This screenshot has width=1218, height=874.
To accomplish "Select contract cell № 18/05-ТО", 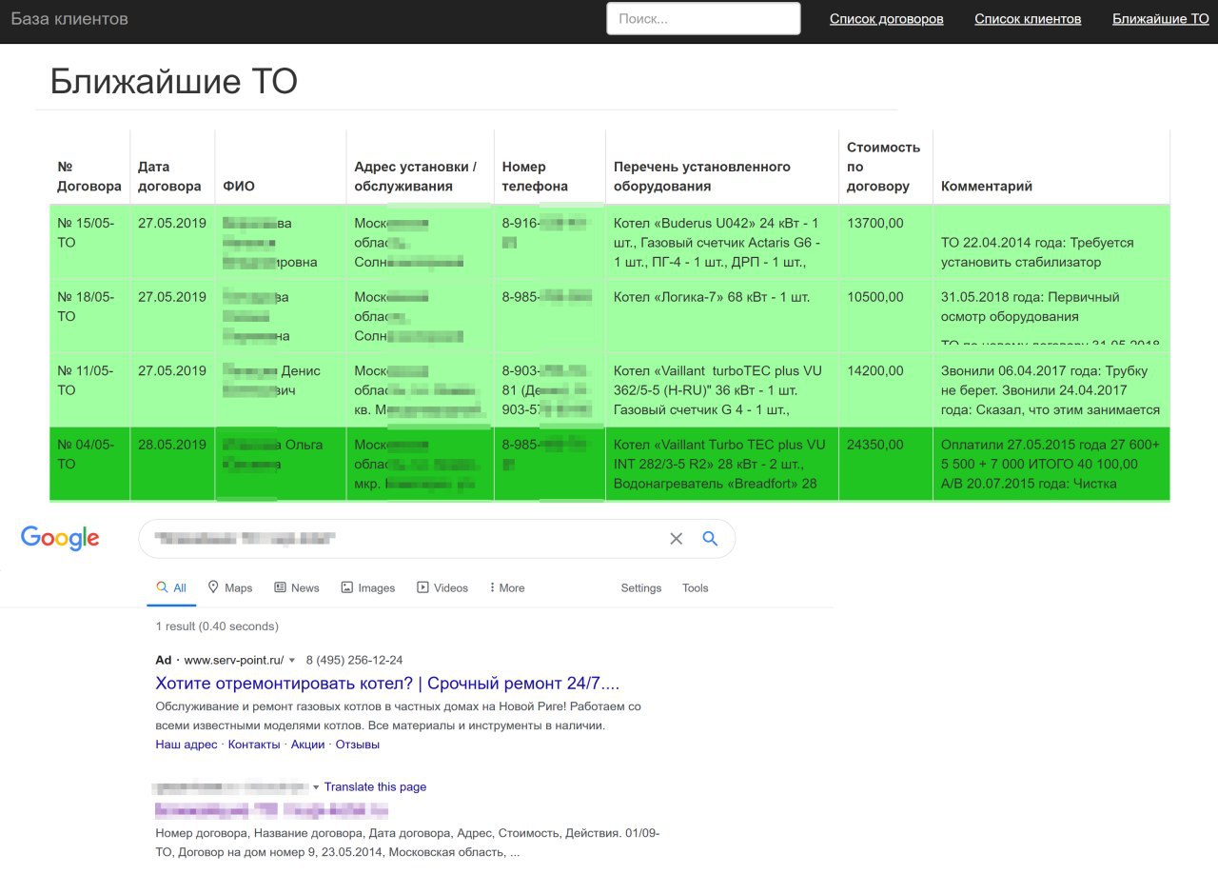I will [89, 316].
